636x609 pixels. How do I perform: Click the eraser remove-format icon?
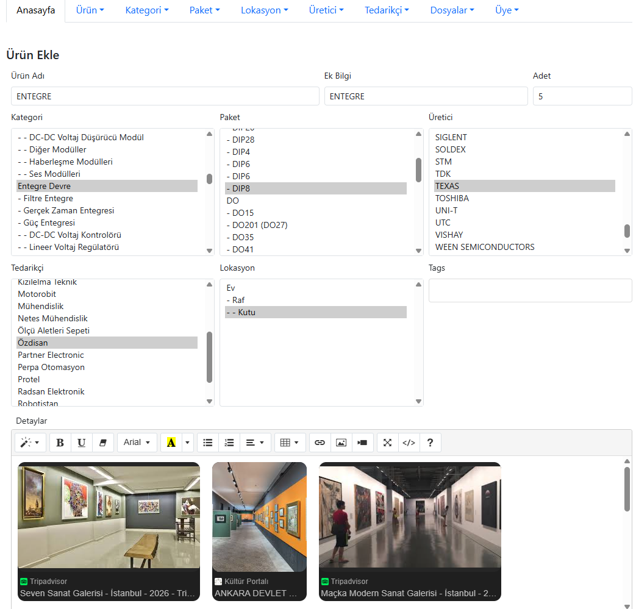(x=103, y=443)
